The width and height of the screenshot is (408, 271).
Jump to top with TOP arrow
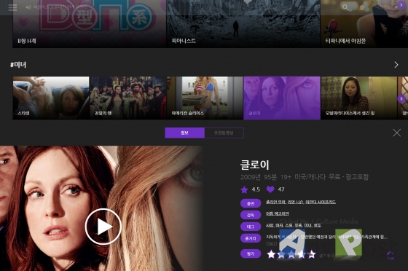(x=391, y=255)
